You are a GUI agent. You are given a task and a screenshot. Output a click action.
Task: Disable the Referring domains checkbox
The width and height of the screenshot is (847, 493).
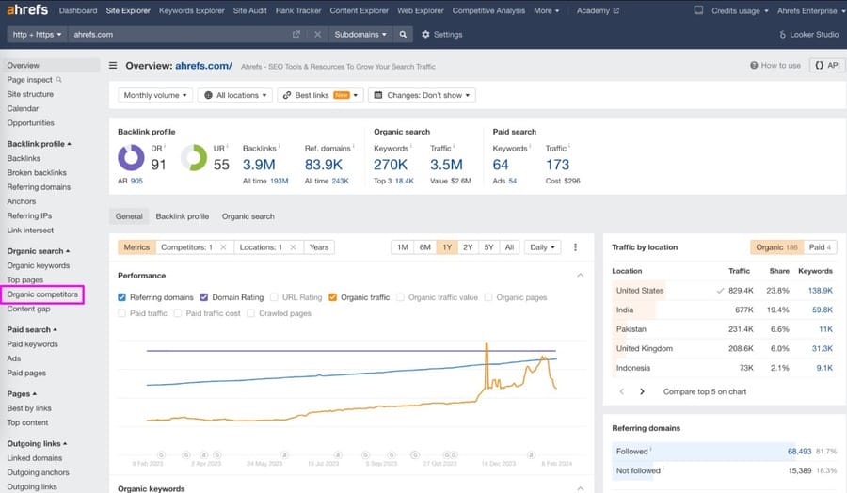122,297
